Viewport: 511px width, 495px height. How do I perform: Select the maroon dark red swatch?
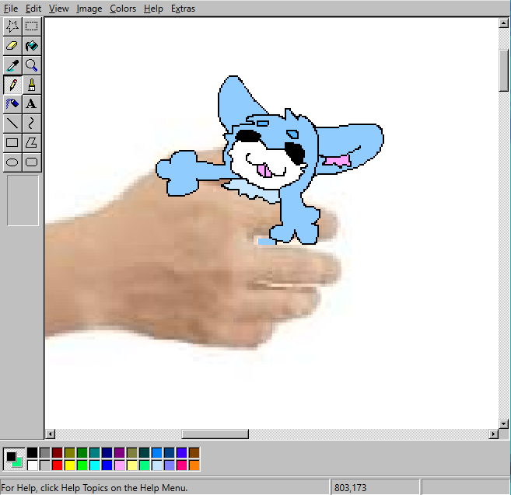[x=58, y=453]
